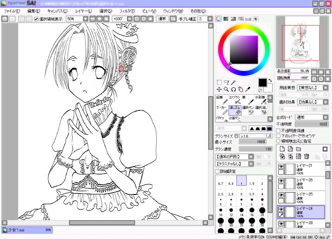The image size is (332, 239).
Task: Activate the eyedropper color picker tool
Action: tap(248, 90)
